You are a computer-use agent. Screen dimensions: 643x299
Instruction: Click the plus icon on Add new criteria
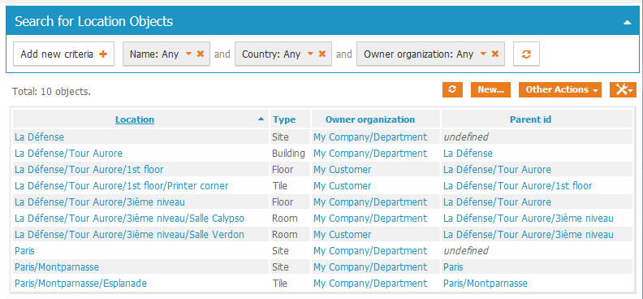(103, 54)
